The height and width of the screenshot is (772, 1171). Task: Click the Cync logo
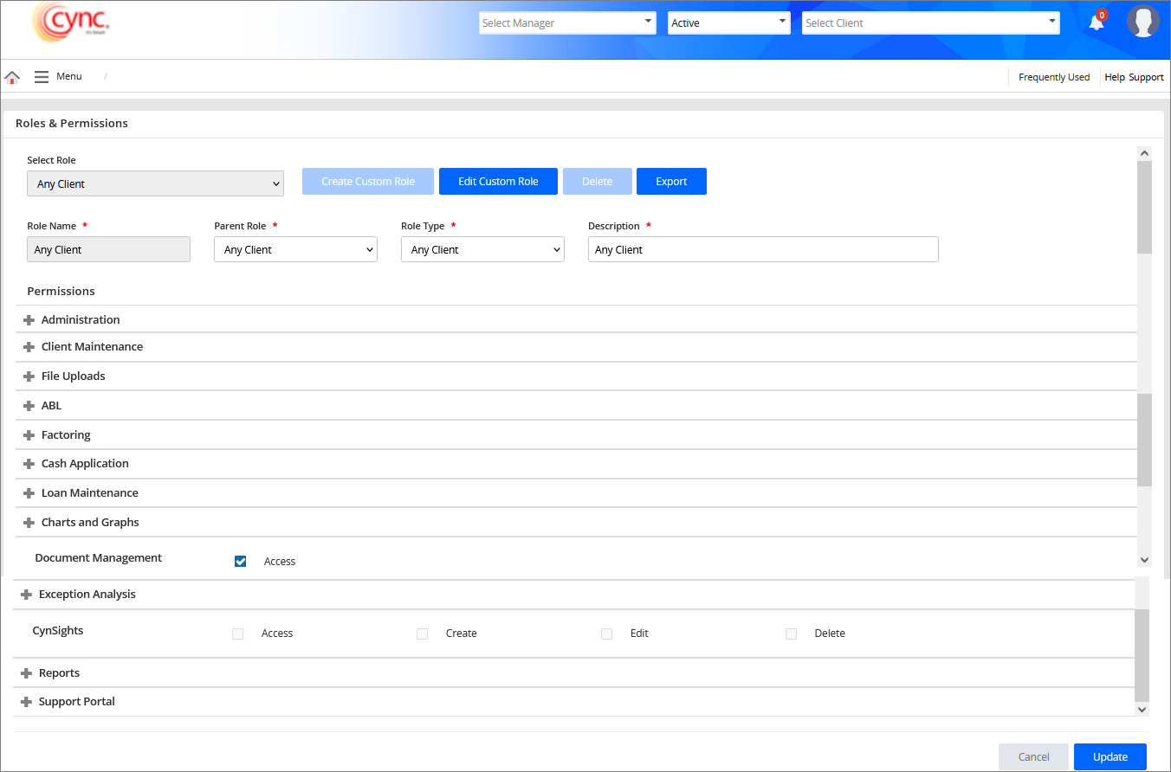71,23
